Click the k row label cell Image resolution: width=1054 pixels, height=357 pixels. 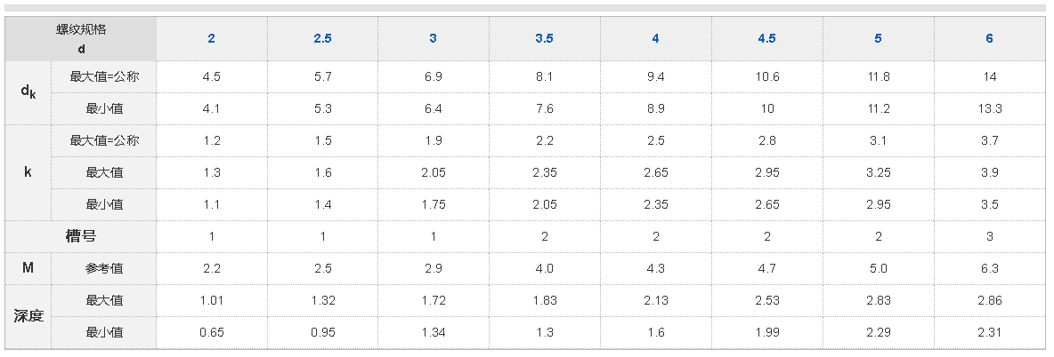point(28,172)
